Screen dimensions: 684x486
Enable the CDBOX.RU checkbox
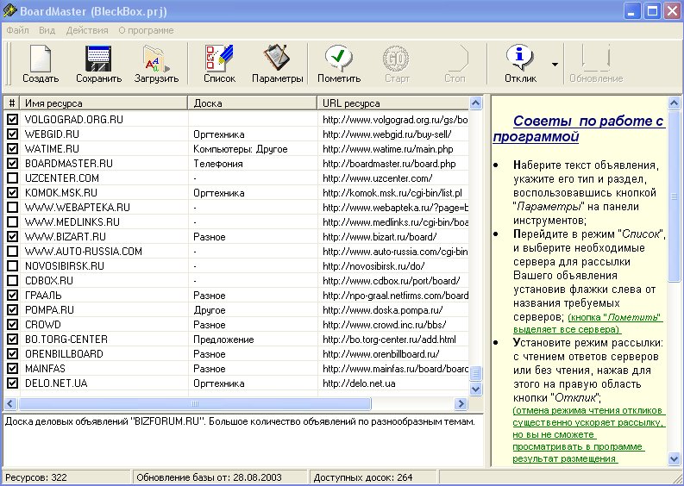click(x=12, y=280)
